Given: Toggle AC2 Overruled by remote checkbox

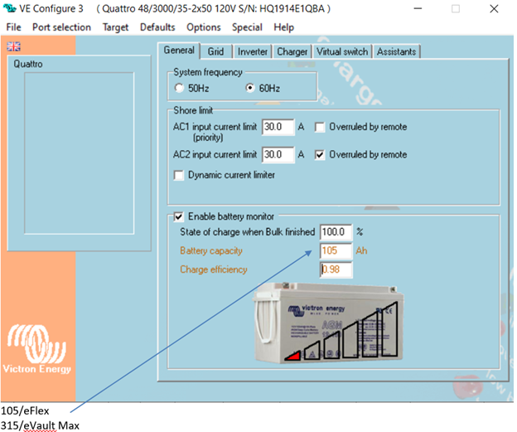Looking at the screenshot, I should click(x=320, y=155).
